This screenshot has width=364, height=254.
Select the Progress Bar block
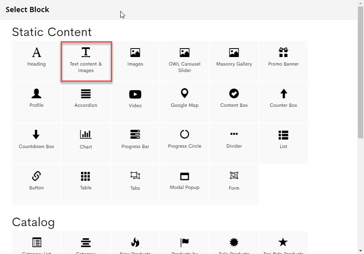point(135,144)
